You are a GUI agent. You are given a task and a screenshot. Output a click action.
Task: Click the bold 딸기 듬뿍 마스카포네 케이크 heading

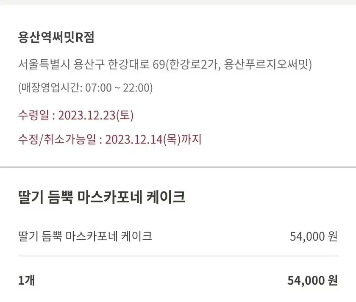(101, 197)
